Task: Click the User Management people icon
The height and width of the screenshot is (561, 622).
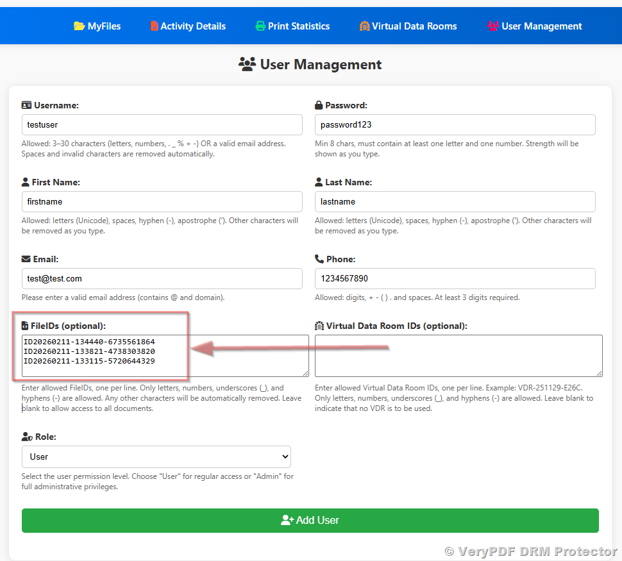Action: (x=493, y=26)
